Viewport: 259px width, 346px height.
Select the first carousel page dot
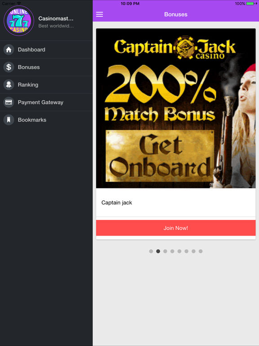[x=151, y=251]
